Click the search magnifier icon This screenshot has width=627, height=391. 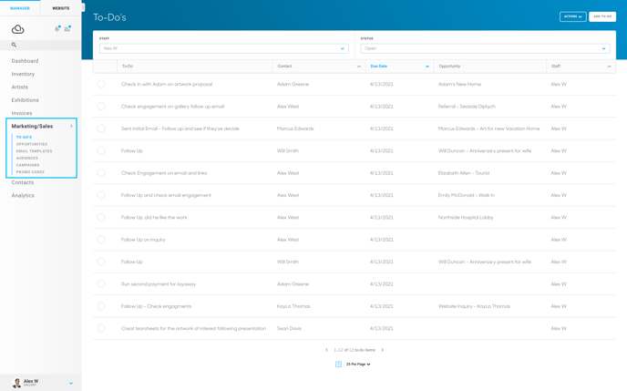pyautogui.click(x=14, y=45)
